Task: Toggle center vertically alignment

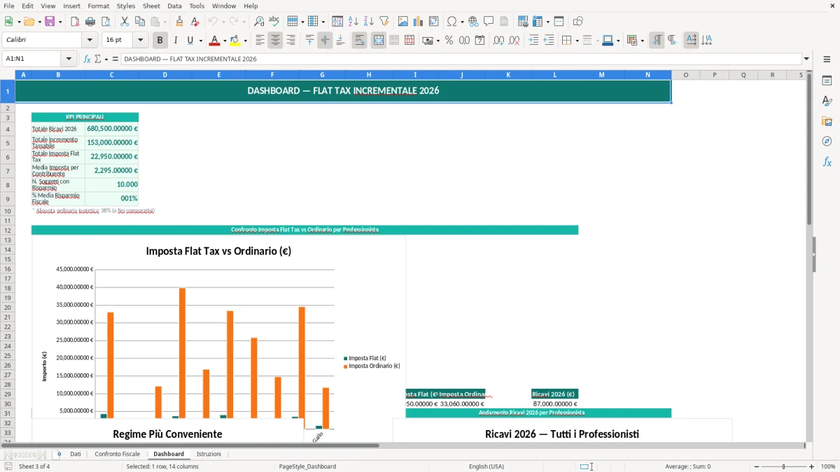Action: point(325,41)
